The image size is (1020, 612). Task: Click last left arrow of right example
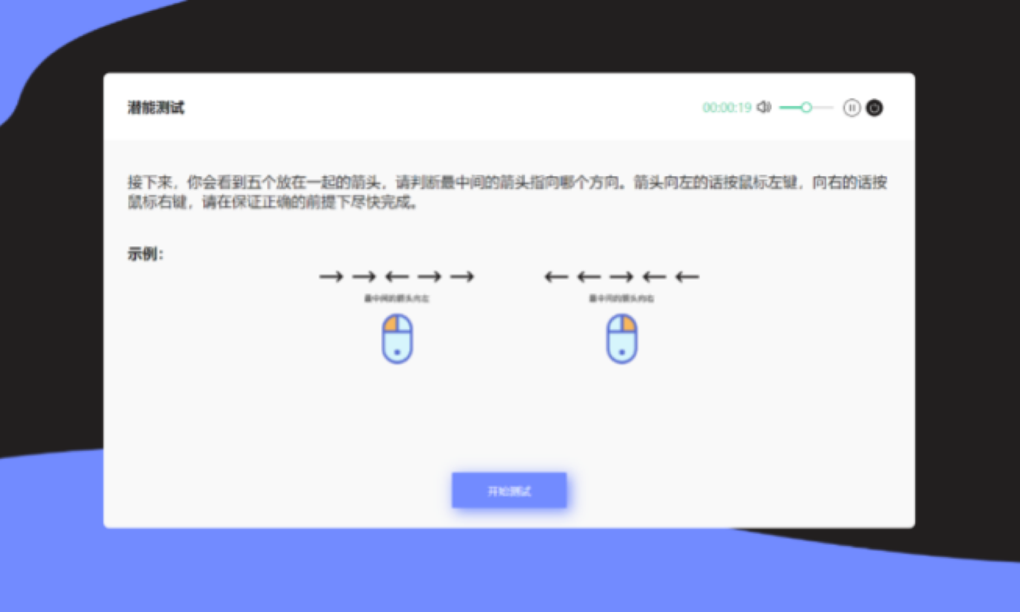(687, 277)
